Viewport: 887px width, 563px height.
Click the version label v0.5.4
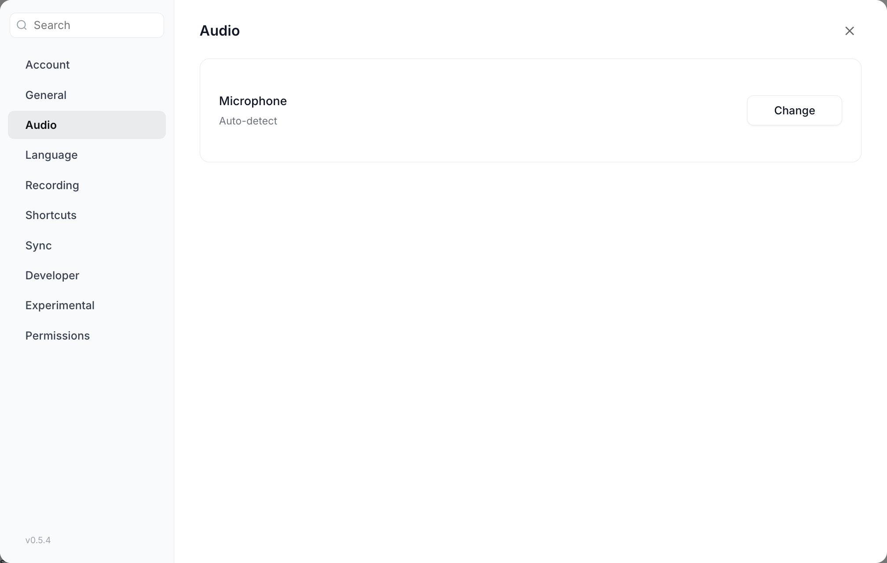[38, 540]
